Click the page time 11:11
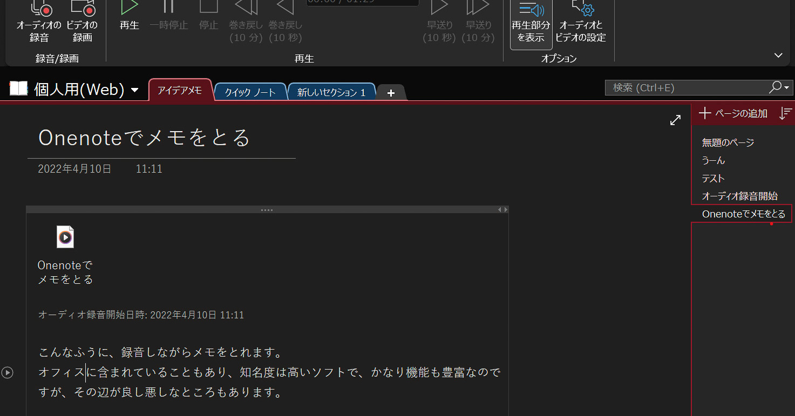Image resolution: width=795 pixels, height=416 pixels. tap(149, 169)
